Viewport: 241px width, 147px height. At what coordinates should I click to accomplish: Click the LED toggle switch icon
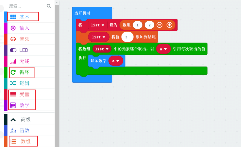[x=13, y=50]
